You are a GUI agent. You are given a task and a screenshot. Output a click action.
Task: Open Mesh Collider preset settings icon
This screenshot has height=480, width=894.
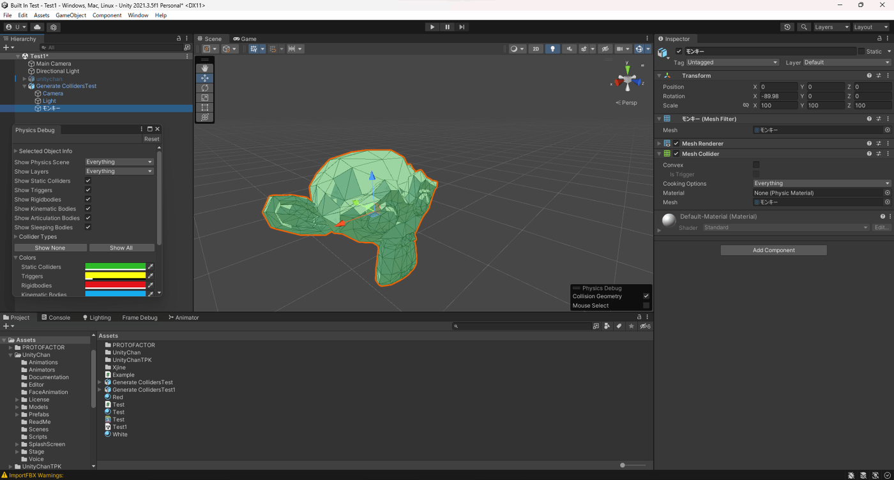(x=879, y=154)
